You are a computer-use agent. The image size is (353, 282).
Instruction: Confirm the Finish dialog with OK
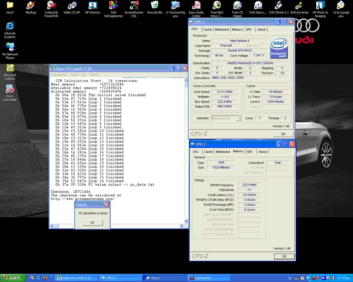click(92, 223)
